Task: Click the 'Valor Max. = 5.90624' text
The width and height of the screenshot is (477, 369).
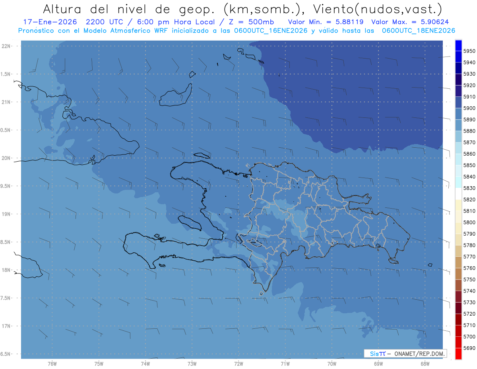Action: pyautogui.click(x=411, y=22)
